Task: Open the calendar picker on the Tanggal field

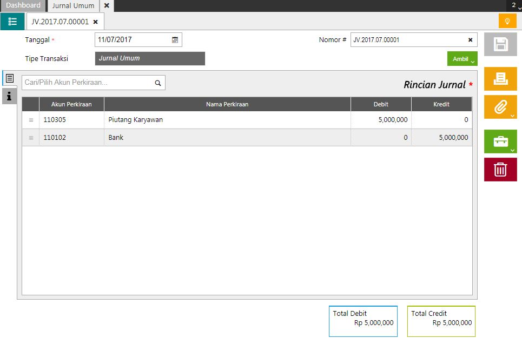Action: click(175, 39)
